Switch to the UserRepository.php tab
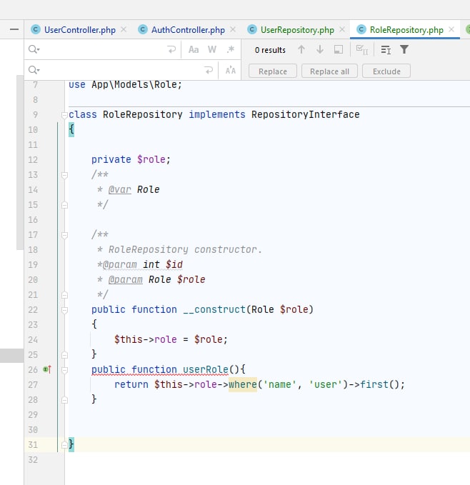This screenshot has width=470, height=485. click(297, 30)
